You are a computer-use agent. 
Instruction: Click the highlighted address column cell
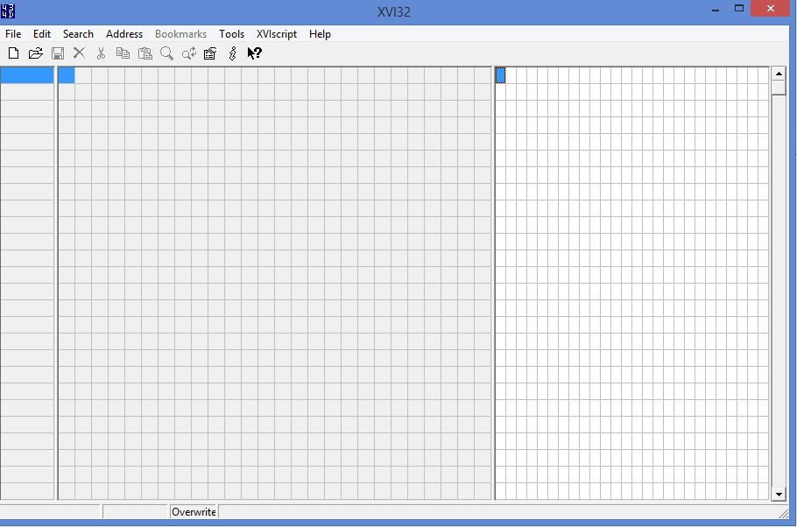27,75
